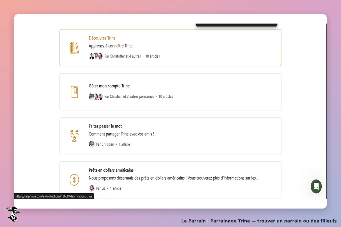341x227 pixels.
Task: Click the Le Parrain mascot logo
Action: pyautogui.click(x=13, y=214)
